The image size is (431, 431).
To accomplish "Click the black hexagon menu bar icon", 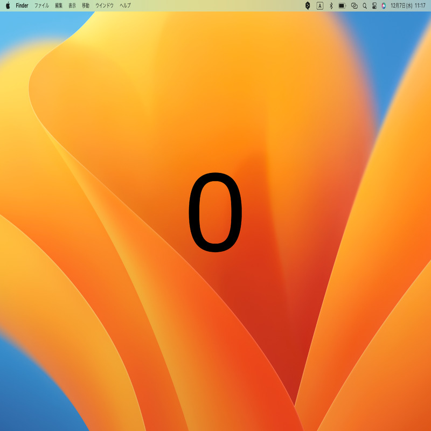I will coord(308,5).
